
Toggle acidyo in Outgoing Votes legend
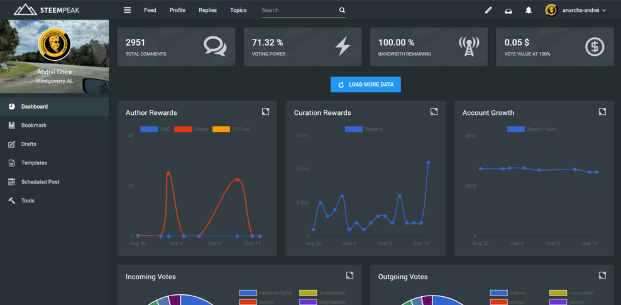point(507,302)
